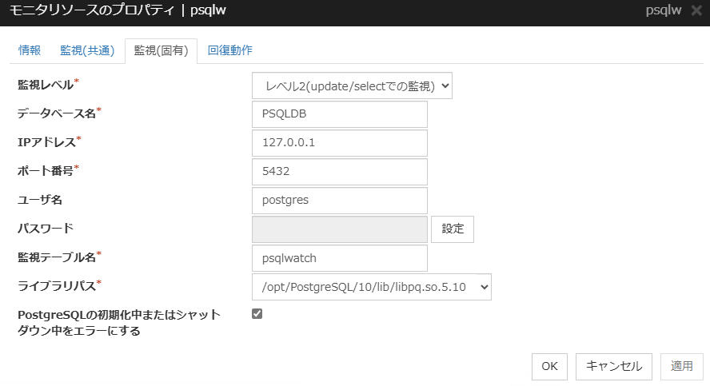Click the PostgreSQLの初期化中またはシャットダウン中 label text
710x386 pixels.
coord(118,322)
